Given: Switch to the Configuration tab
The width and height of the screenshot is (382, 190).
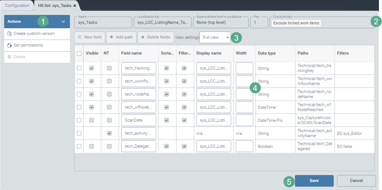Looking at the screenshot, I should pos(17,6).
